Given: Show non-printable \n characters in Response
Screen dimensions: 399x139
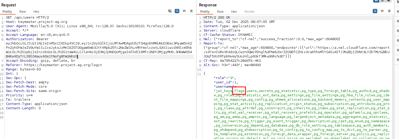Looking at the screenshot, I should coord(382,11).
